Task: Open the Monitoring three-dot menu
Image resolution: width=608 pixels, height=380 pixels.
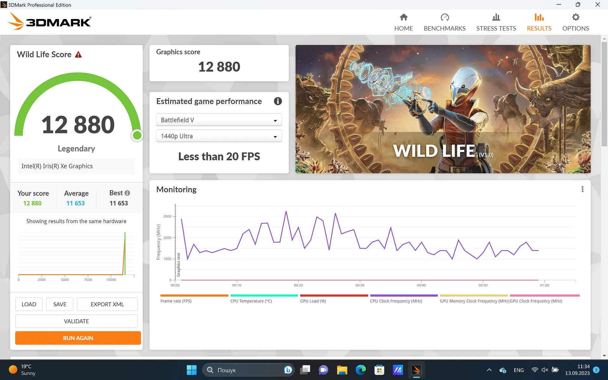Action: click(x=582, y=189)
